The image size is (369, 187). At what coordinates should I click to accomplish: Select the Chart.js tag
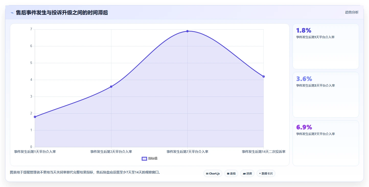[x=213, y=173]
